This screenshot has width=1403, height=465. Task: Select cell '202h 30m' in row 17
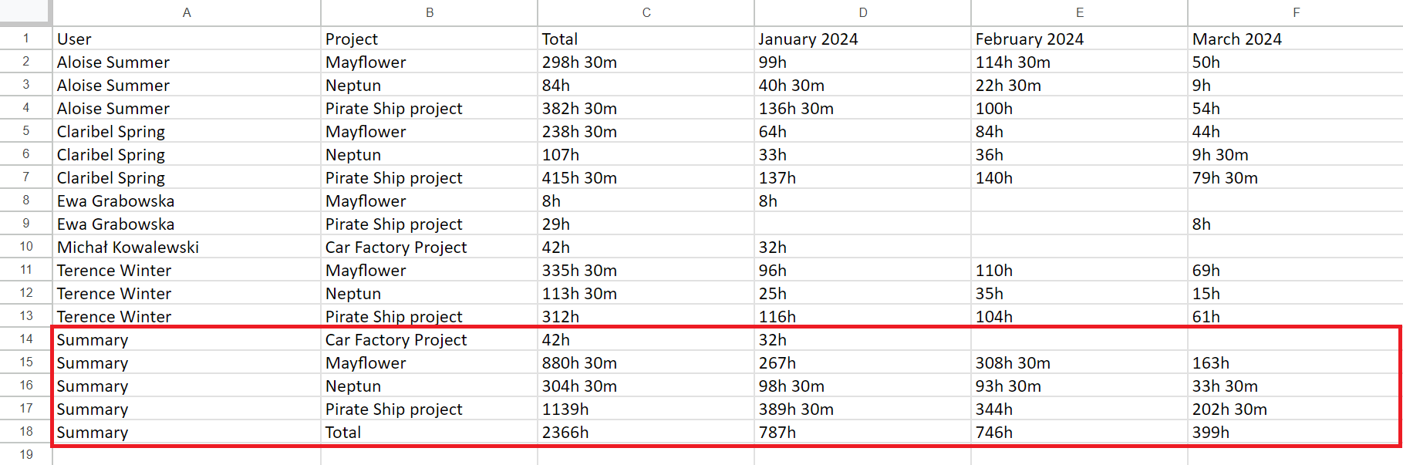pyautogui.click(x=1296, y=409)
